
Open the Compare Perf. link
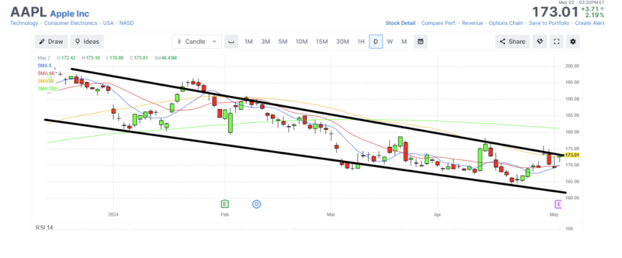point(439,23)
